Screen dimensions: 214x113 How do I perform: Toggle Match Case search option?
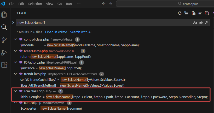coord(195,23)
